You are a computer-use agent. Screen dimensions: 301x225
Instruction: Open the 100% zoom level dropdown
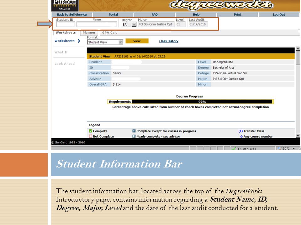294,148
